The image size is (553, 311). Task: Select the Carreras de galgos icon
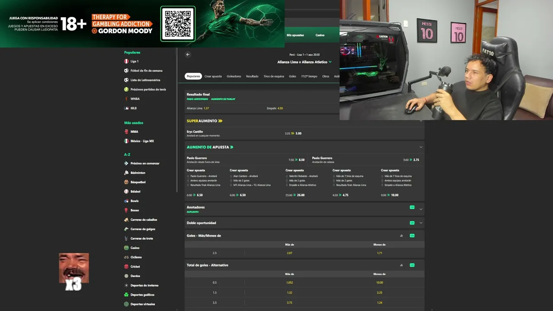(126, 229)
